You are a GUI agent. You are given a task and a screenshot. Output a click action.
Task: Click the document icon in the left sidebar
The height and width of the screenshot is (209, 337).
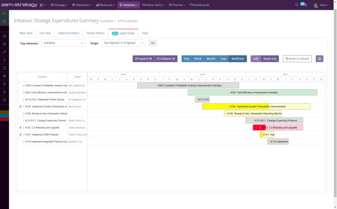pos(4,68)
